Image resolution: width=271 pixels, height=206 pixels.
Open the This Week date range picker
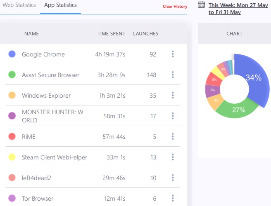pyautogui.click(x=238, y=9)
